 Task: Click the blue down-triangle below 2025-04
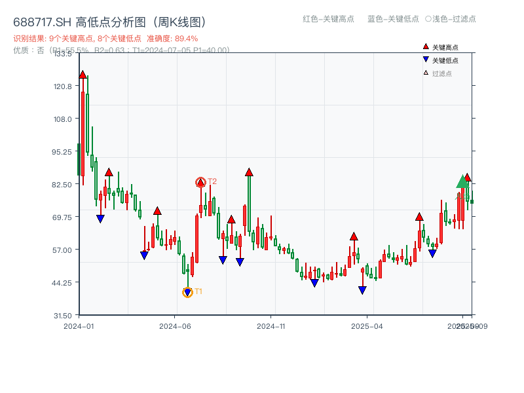pos(362,289)
